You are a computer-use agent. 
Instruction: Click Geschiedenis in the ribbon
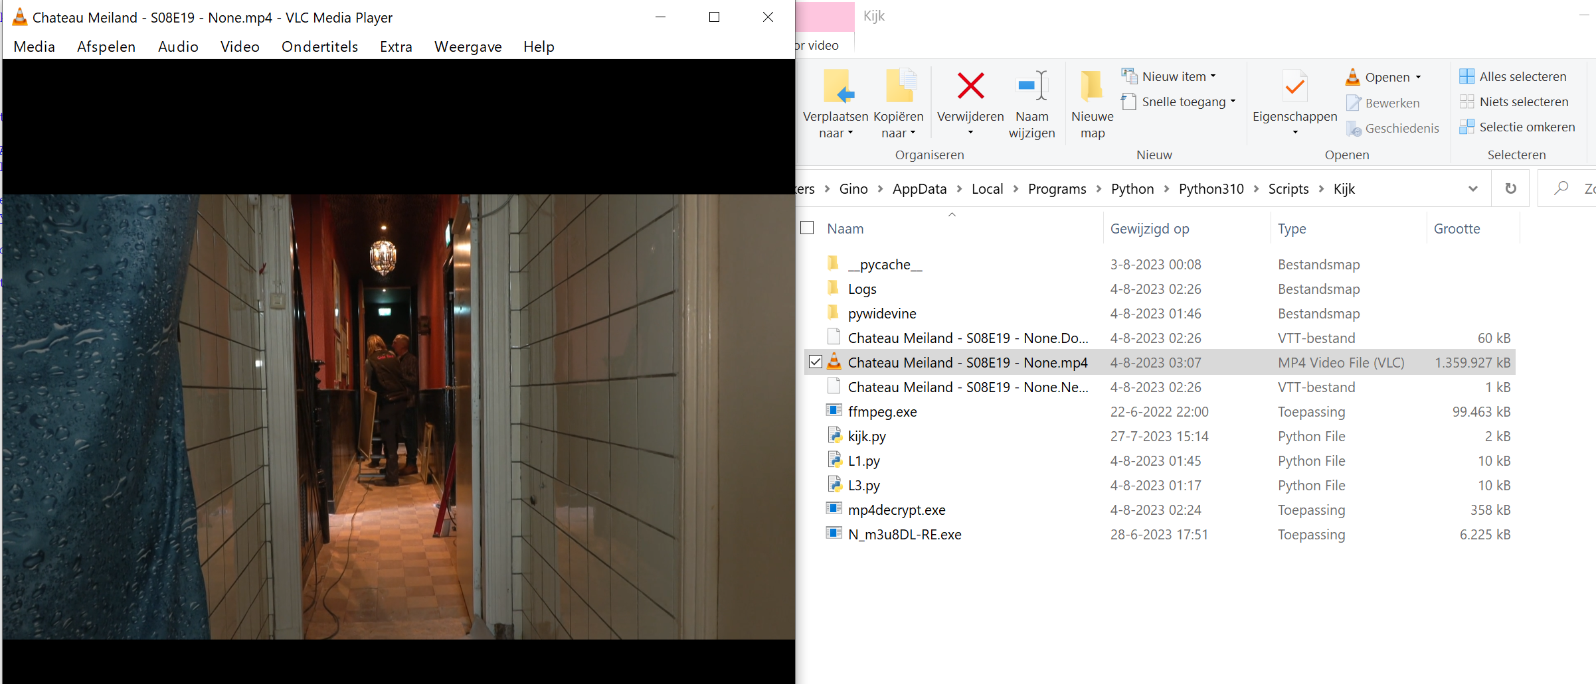[1393, 128]
